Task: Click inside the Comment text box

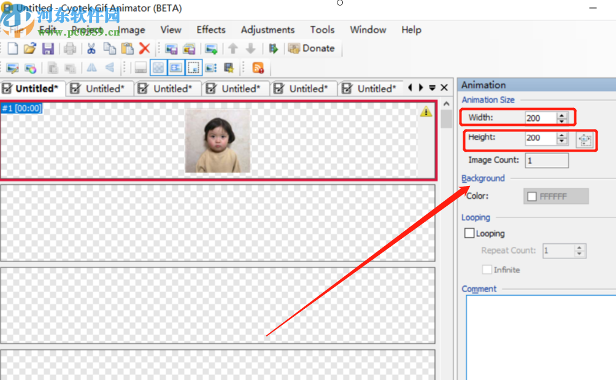Action: (541, 337)
